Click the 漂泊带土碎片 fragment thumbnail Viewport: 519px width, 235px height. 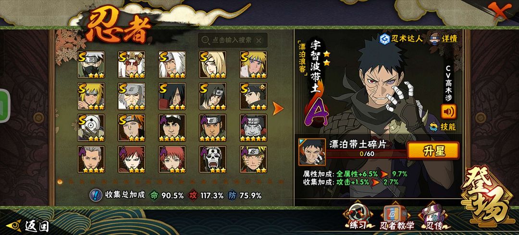pos(312,152)
